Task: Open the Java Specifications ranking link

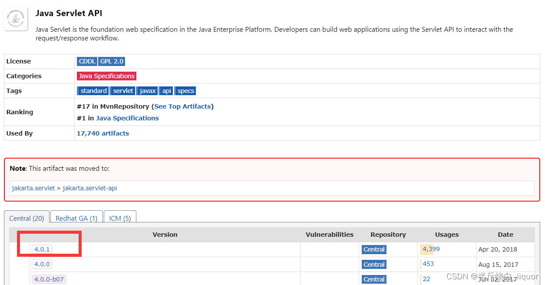Action: pyautogui.click(x=127, y=118)
